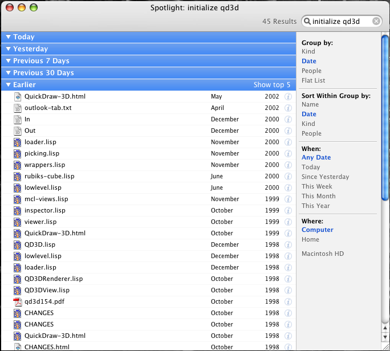The height and width of the screenshot is (351, 390).
Task: Click the text document icon for outlook-tab.txt
Action: (x=18, y=108)
